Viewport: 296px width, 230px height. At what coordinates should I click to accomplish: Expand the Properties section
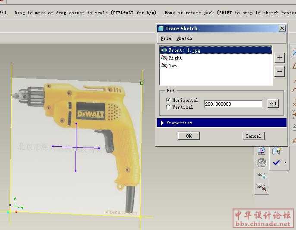222,123
